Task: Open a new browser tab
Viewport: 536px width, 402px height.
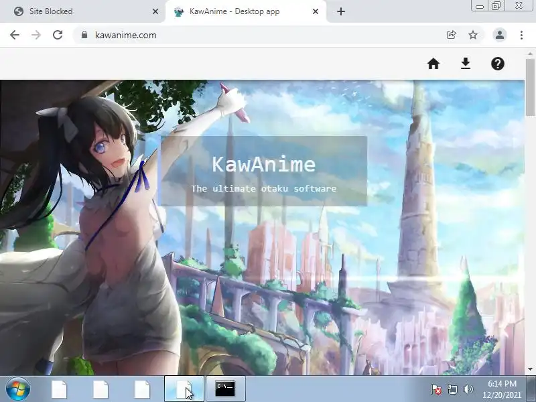Action: 341,11
